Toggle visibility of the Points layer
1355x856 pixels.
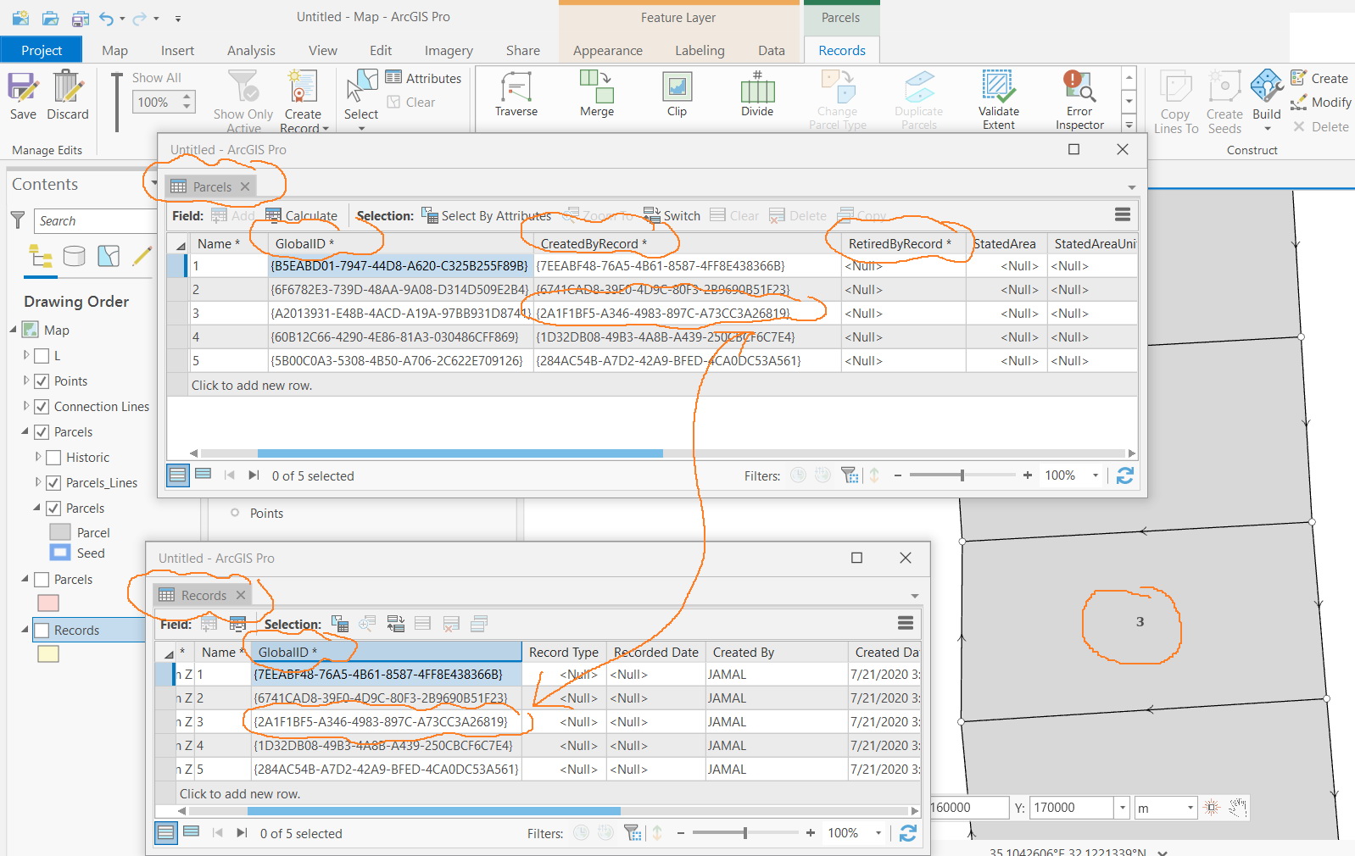coord(42,381)
